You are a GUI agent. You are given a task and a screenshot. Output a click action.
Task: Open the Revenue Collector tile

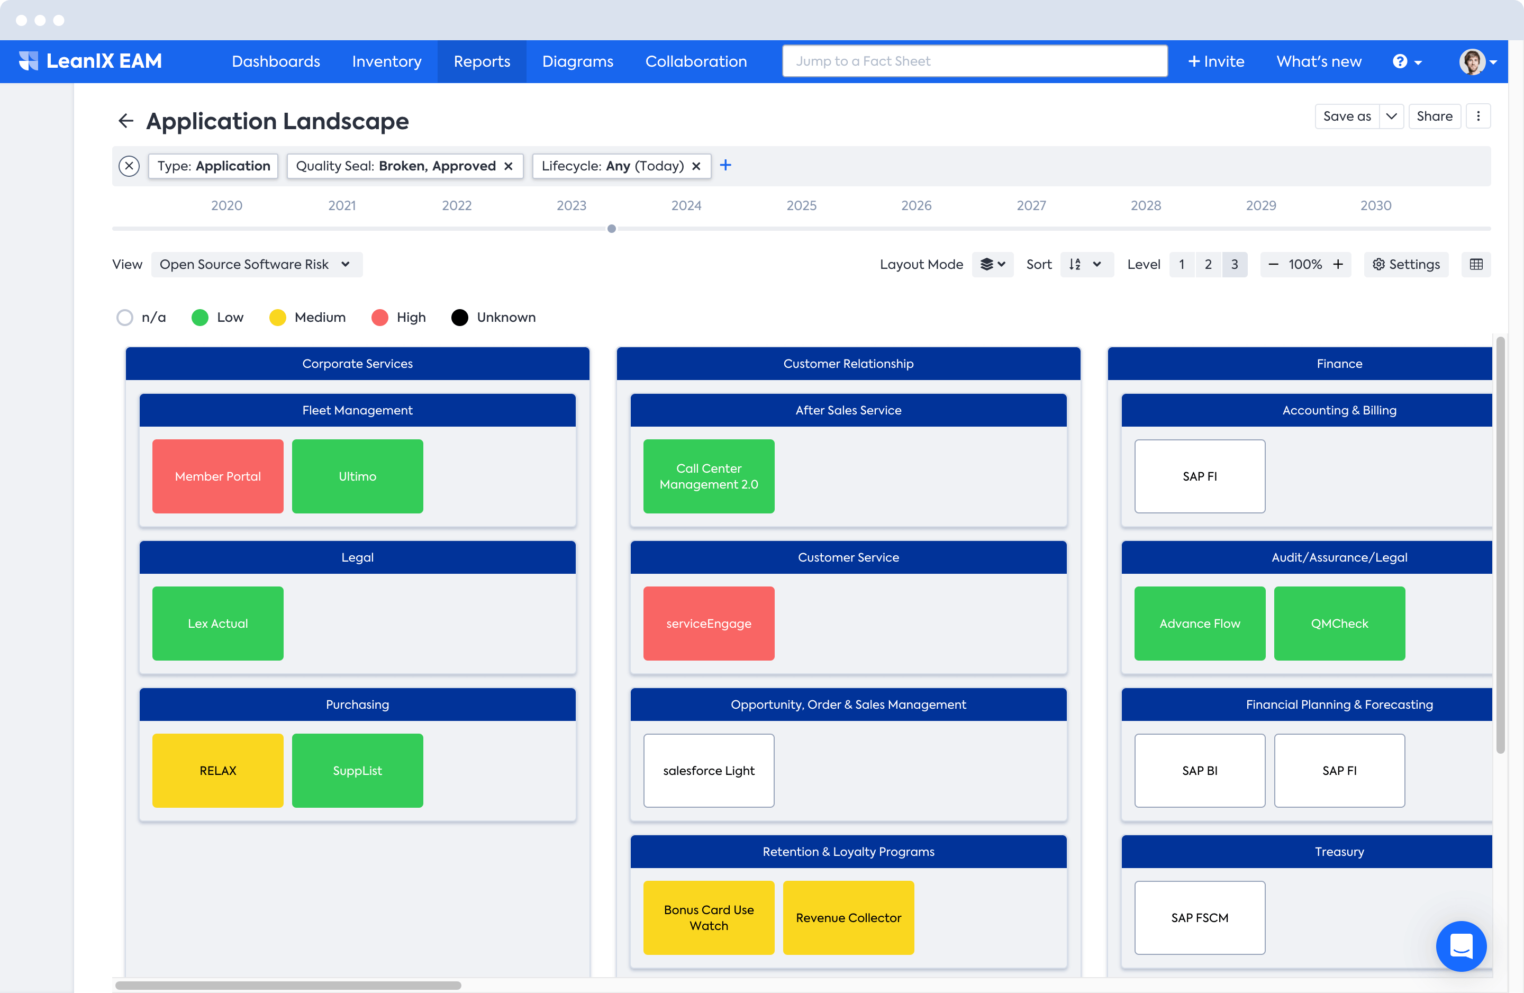848,918
